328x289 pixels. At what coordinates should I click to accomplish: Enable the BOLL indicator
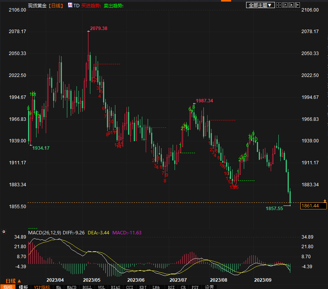coord(87,287)
